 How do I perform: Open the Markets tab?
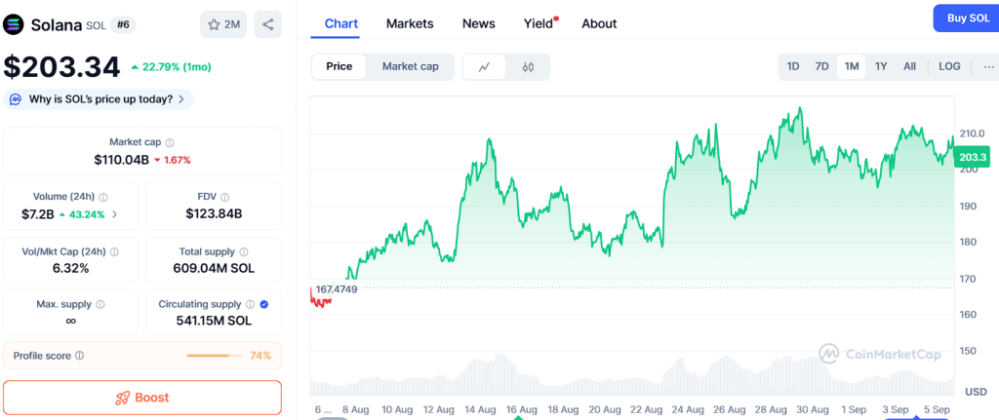[410, 23]
